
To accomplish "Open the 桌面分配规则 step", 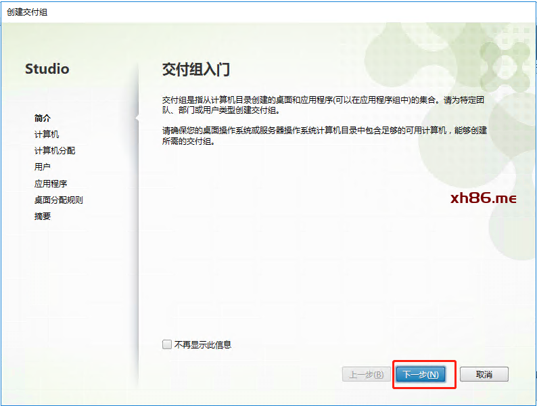I will pos(59,200).
